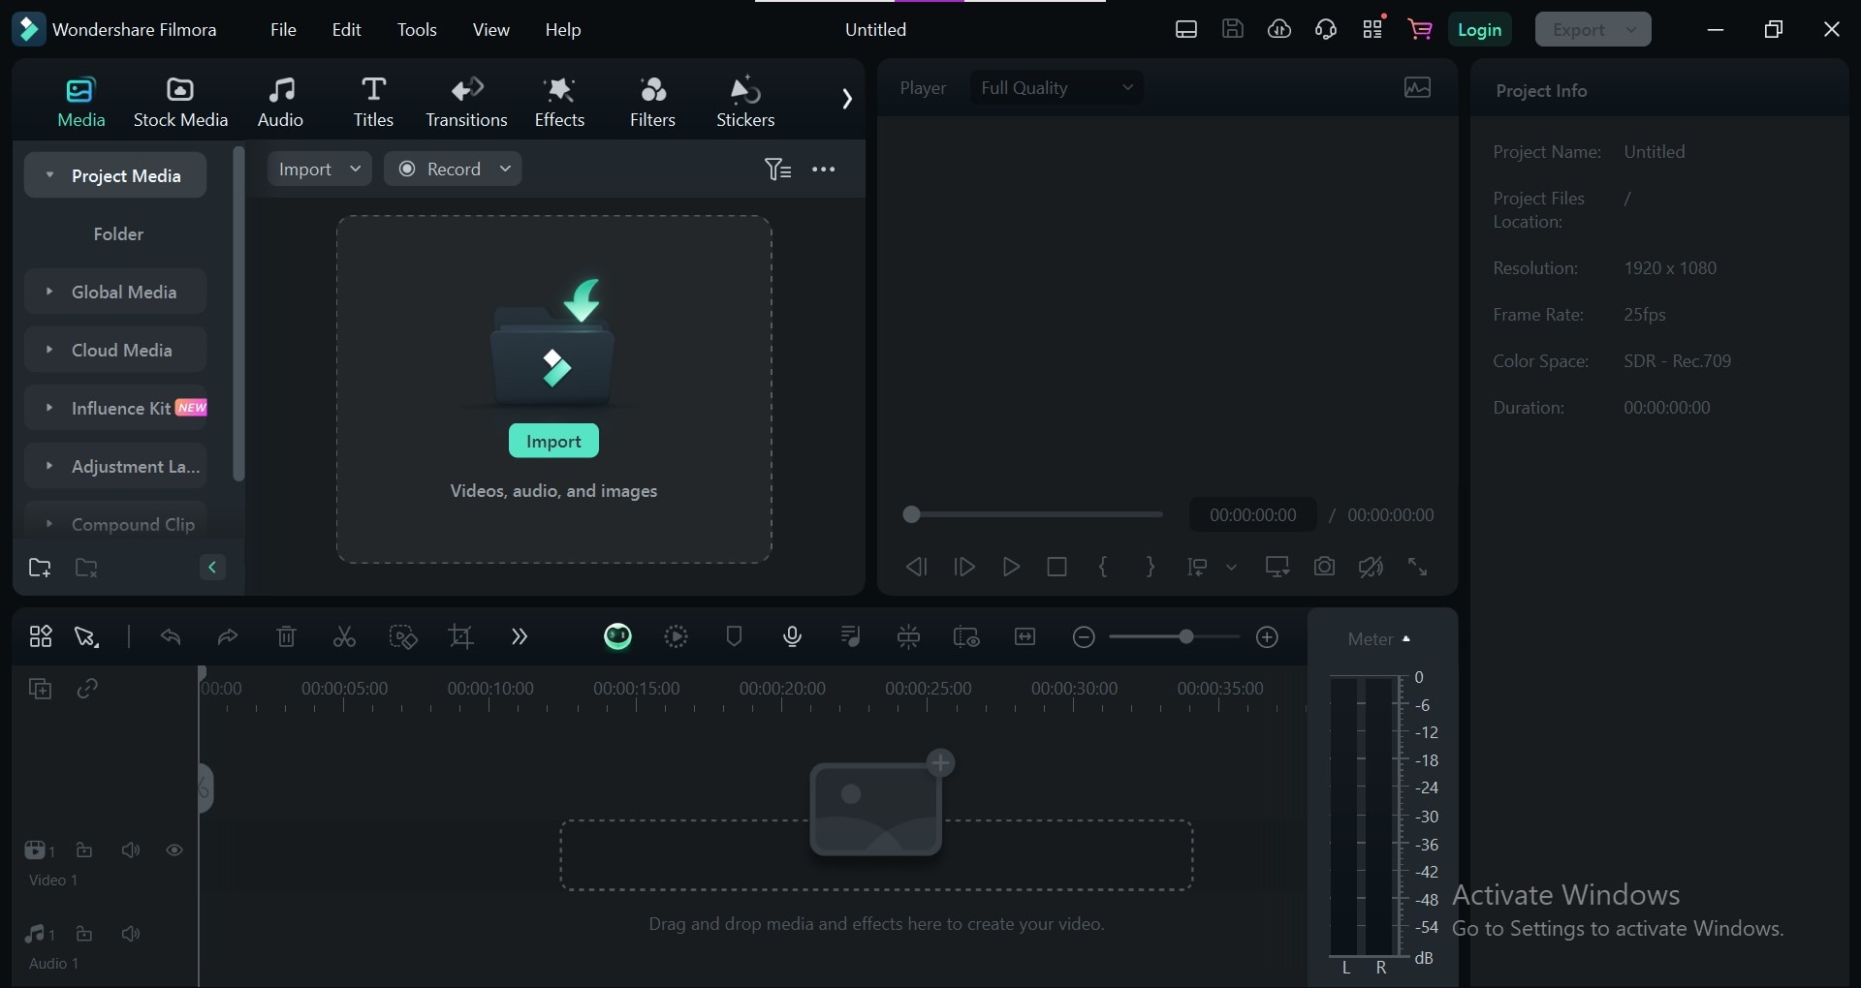The height and width of the screenshot is (988, 1861).
Task: Open the Filters tab
Action: click(652, 102)
